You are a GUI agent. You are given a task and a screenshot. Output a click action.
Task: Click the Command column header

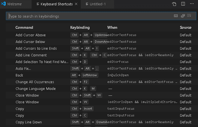click(x=24, y=28)
